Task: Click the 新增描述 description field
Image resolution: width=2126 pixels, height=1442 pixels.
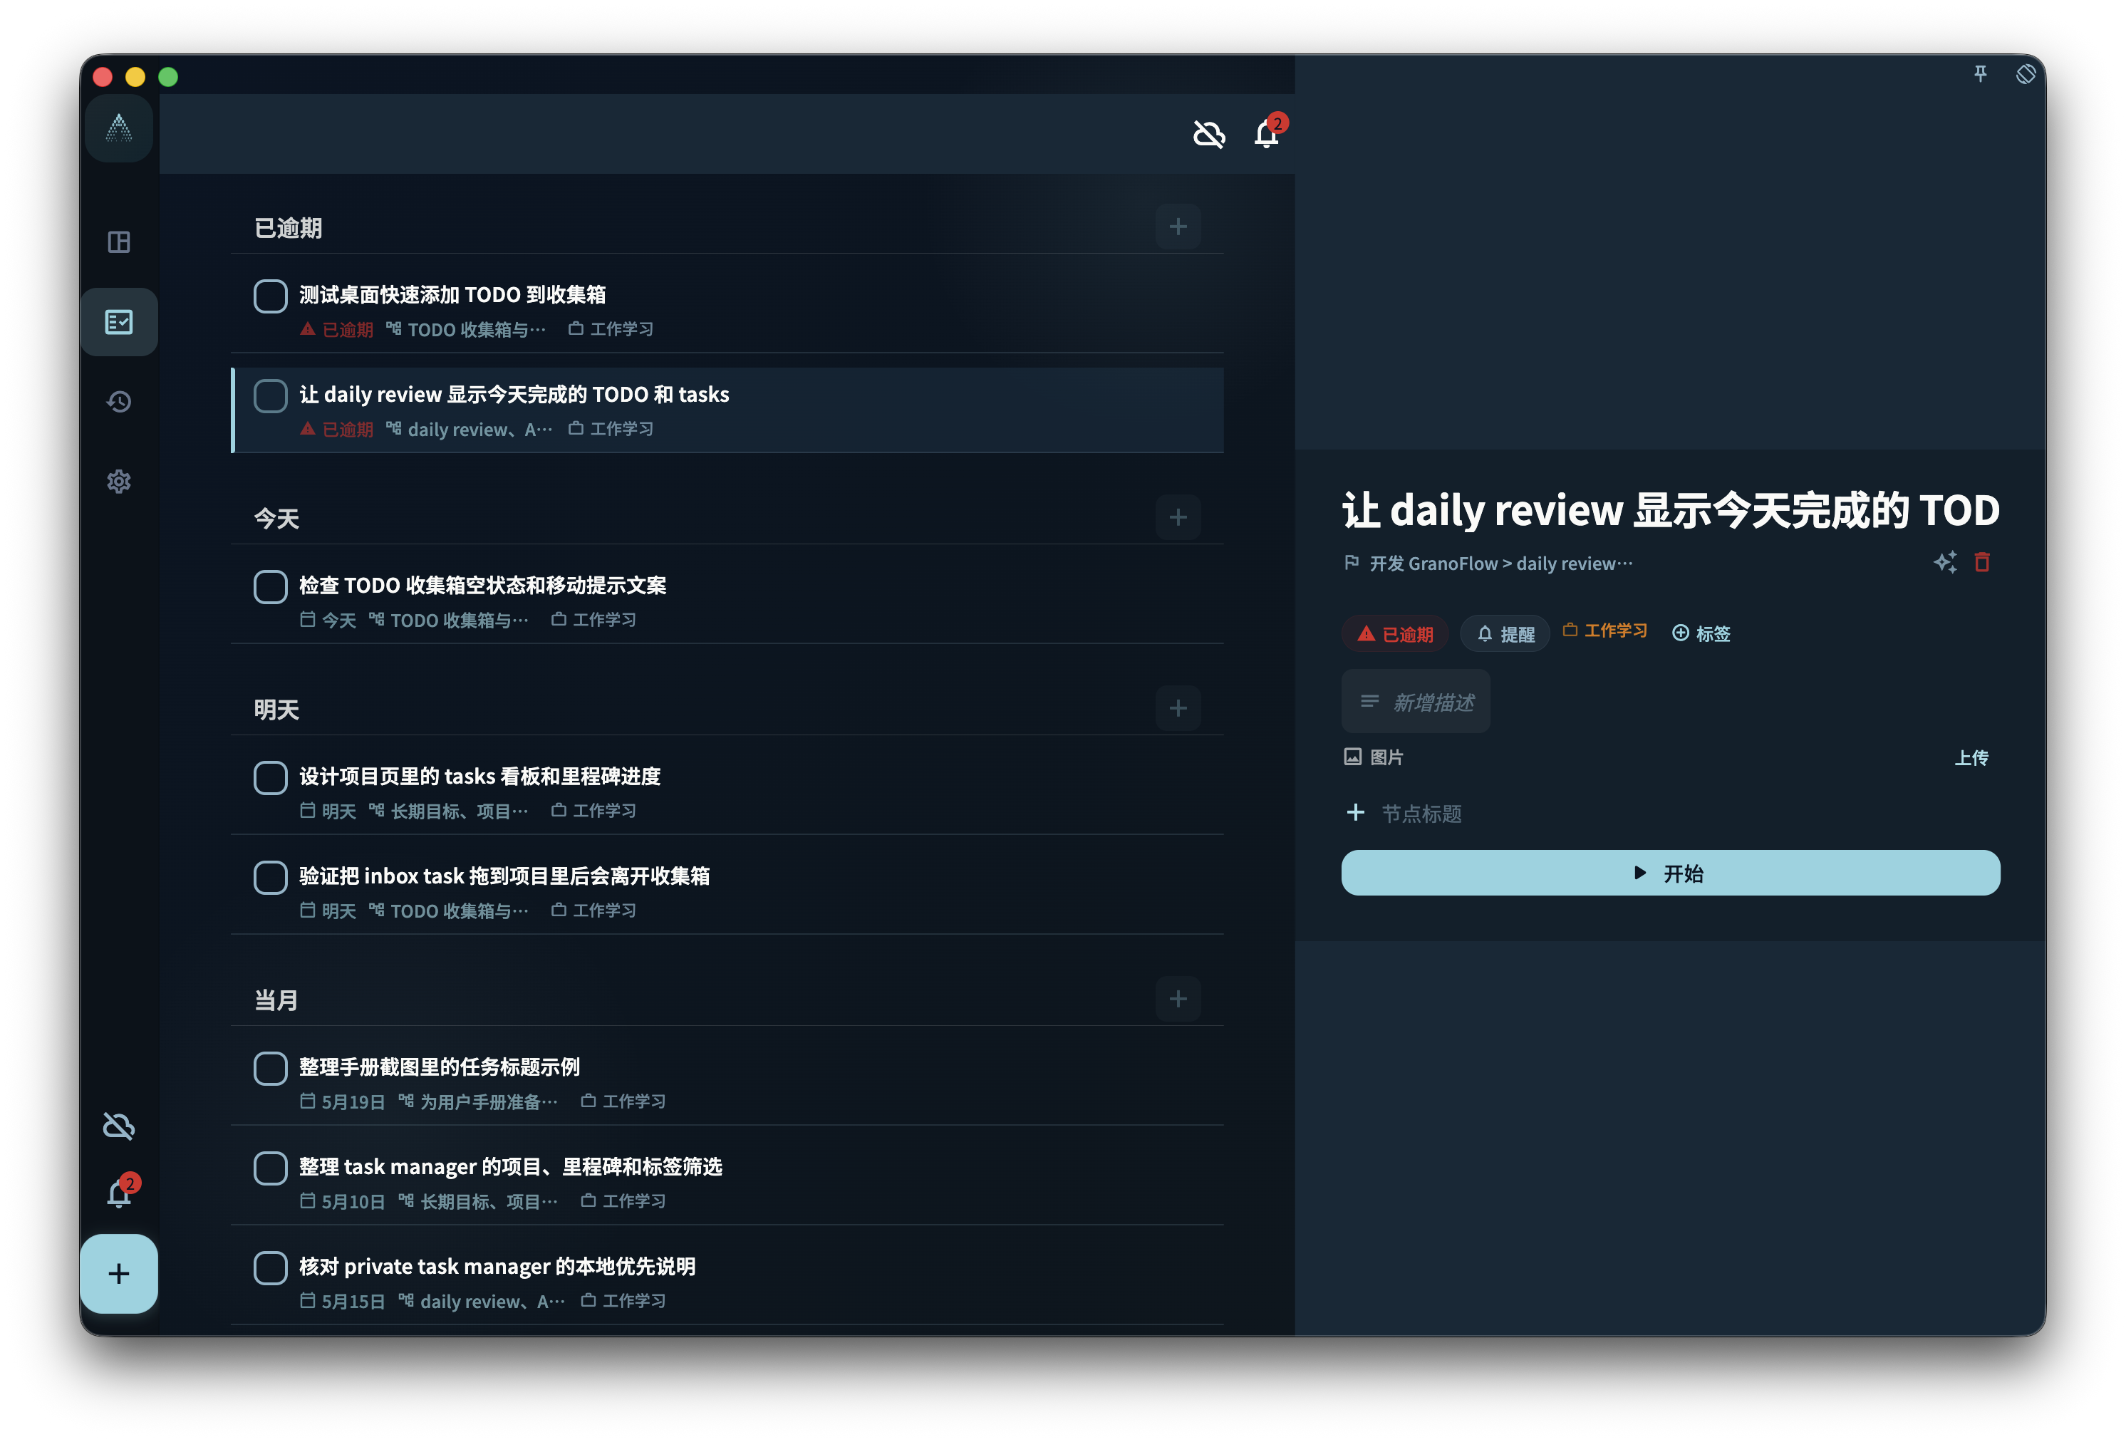Action: pos(1415,702)
